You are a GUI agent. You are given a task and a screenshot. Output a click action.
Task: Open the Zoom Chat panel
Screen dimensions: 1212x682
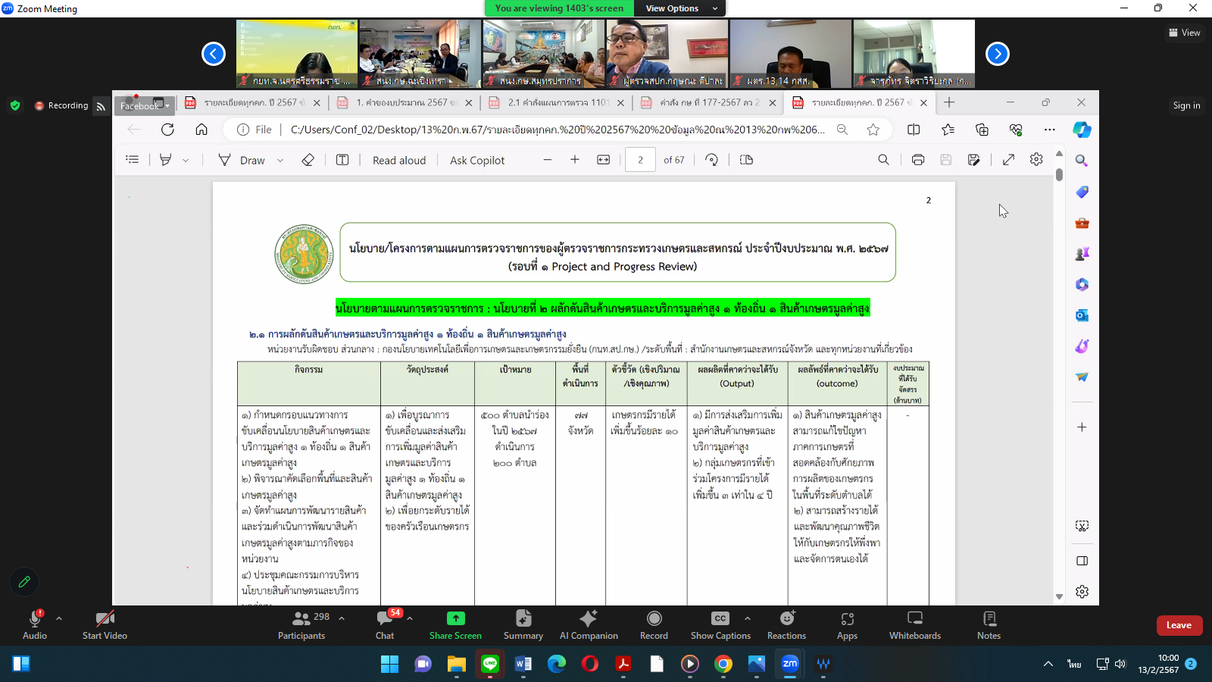385,625
